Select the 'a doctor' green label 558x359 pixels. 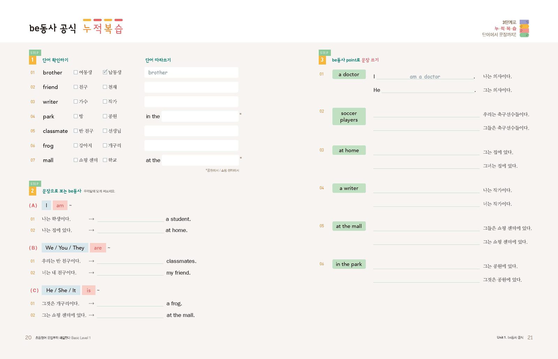coord(349,74)
